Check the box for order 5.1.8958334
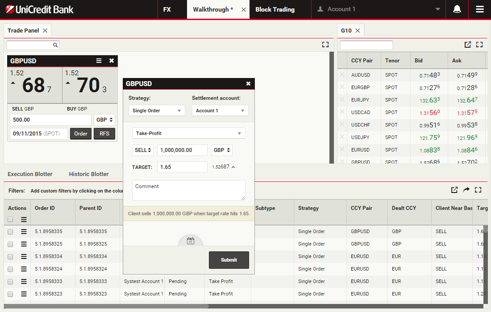Viewport: 491px width, 312px height. (x=10, y=256)
